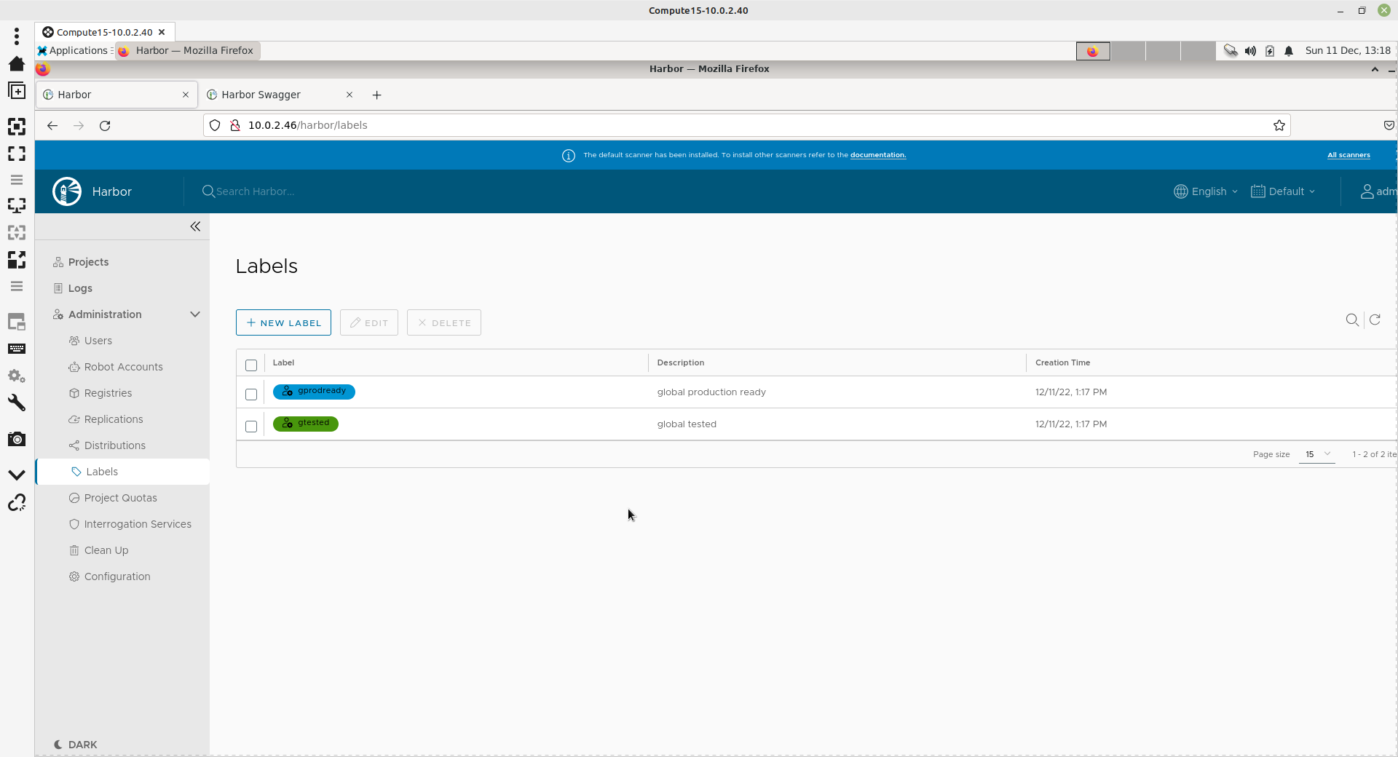The image size is (1398, 757).
Task: Click the blue gprodready label tag
Action: point(314,392)
